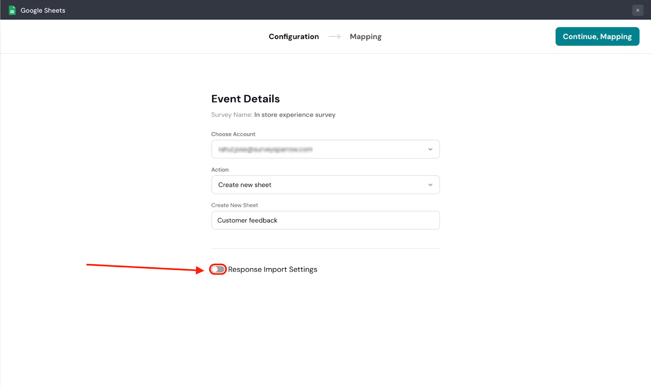The image size is (651, 389).
Task: Click the Google Sheets title text
Action: pos(43,11)
